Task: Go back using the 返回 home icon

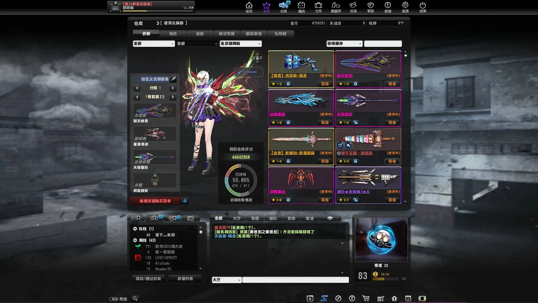Action: coord(249,7)
